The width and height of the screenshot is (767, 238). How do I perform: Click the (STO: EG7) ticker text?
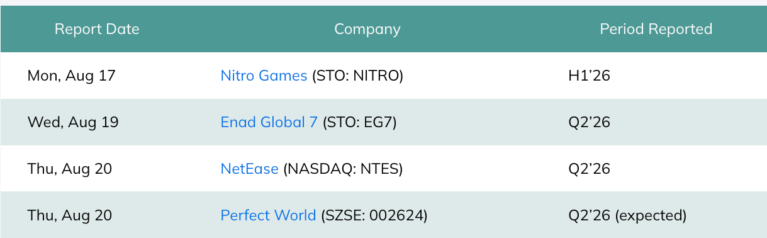[360, 122]
